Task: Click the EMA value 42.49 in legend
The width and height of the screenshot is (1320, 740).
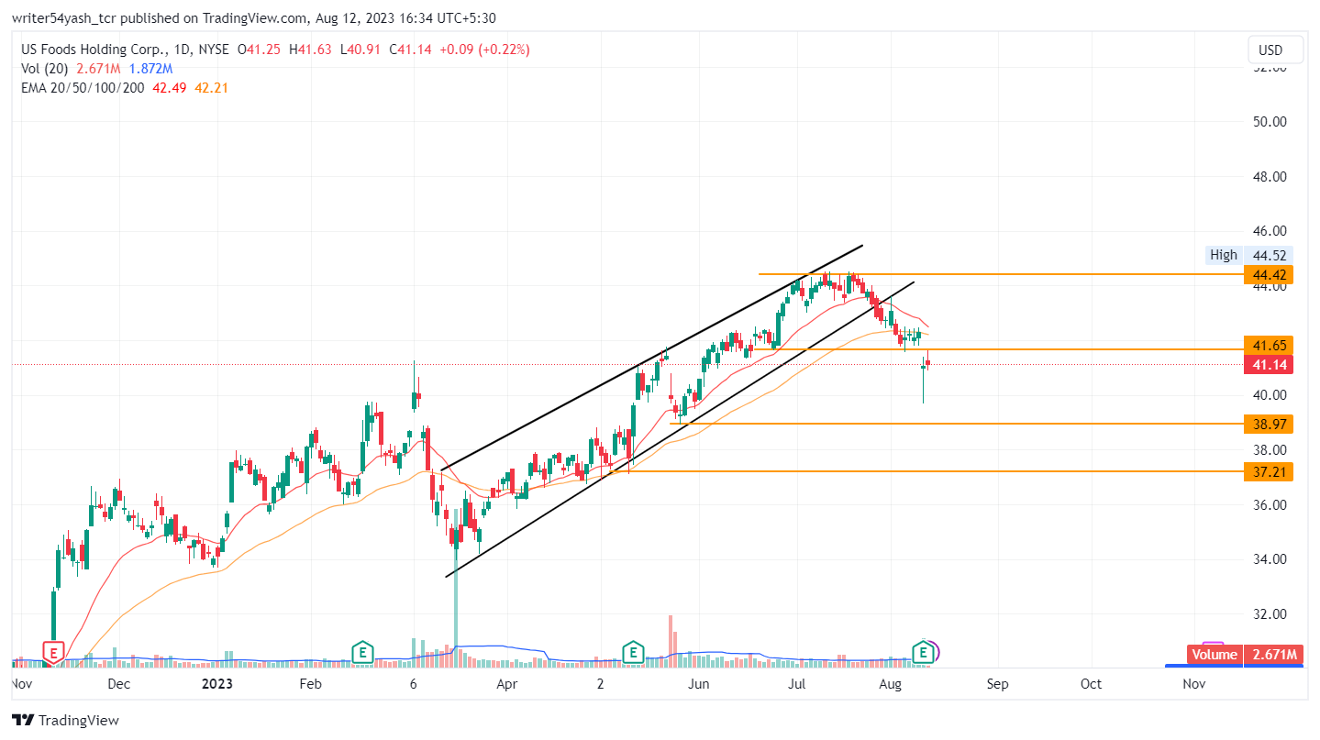Action: click(x=168, y=88)
